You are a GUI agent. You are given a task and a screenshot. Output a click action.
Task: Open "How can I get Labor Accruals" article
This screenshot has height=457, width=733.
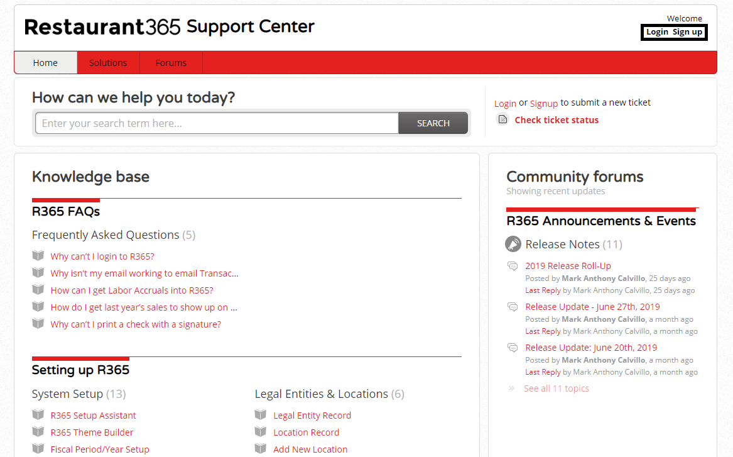pos(132,290)
